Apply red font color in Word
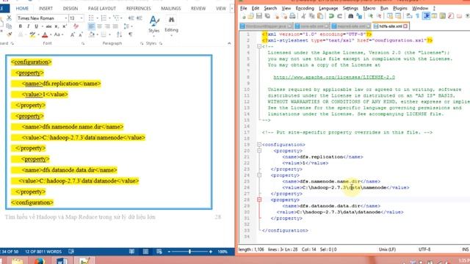Screen dimensions: 470x264 [x=45, y=34]
